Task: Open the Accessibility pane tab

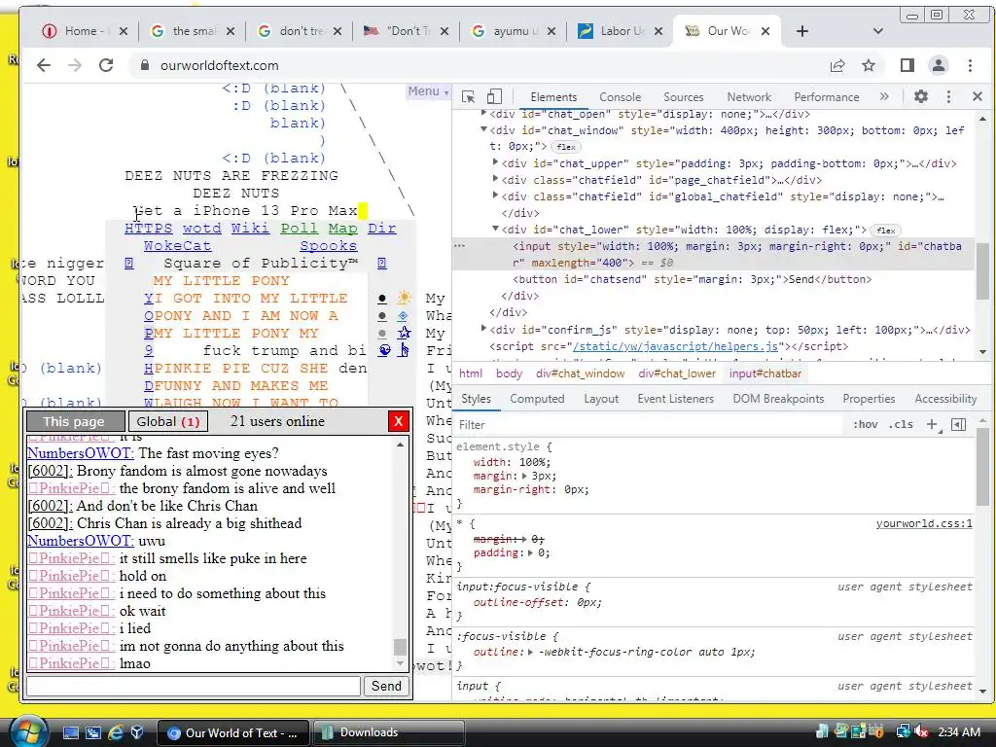Action: point(945,399)
